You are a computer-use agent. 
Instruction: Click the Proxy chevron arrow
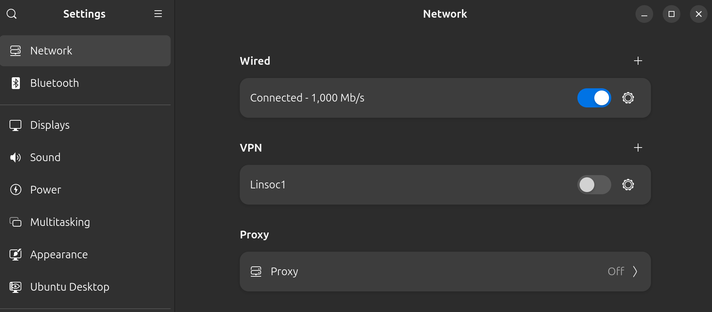(636, 272)
